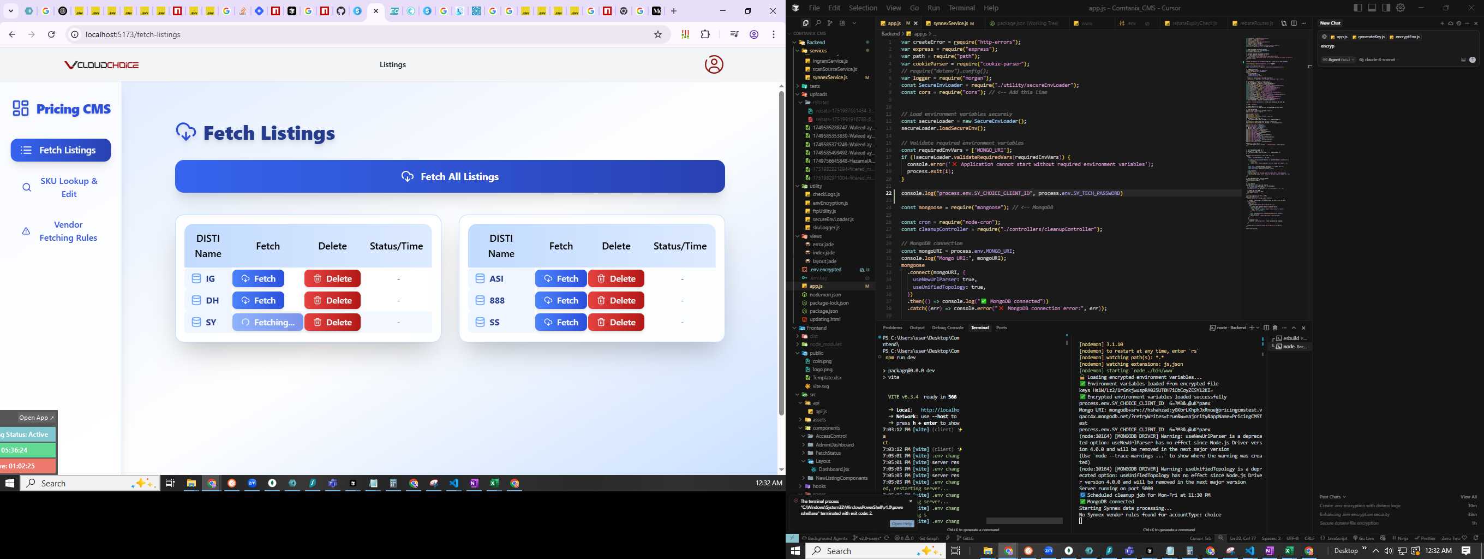The height and width of the screenshot is (559, 1484).
Task: Open Vendor Fetching Rules sidebar link
Action: [61, 231]
